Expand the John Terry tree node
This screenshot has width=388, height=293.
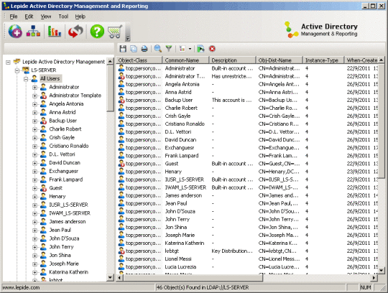tap(34, 247)
